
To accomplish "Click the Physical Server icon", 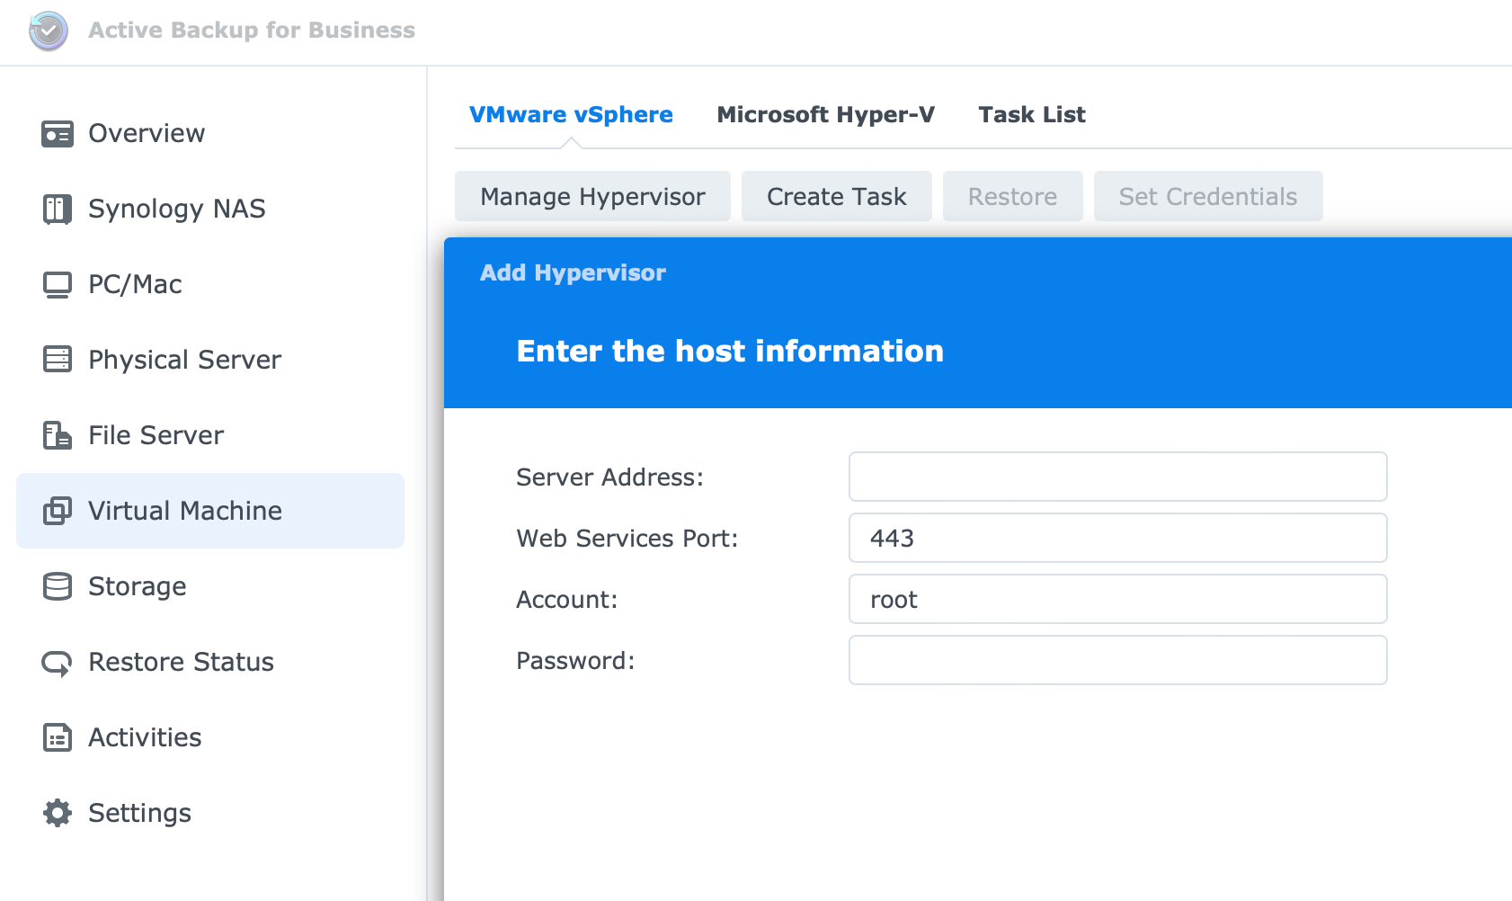I will pos(58,360).
